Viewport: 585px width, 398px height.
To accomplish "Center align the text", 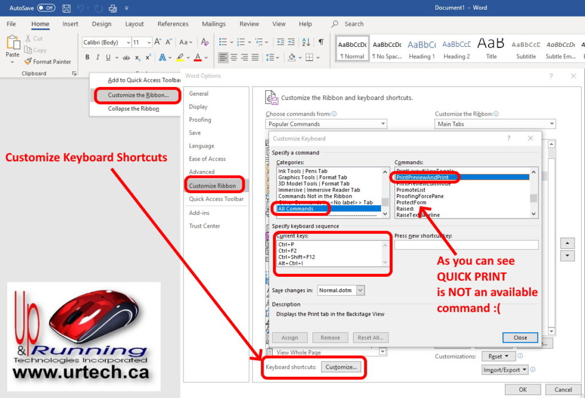I will [234, 57].
